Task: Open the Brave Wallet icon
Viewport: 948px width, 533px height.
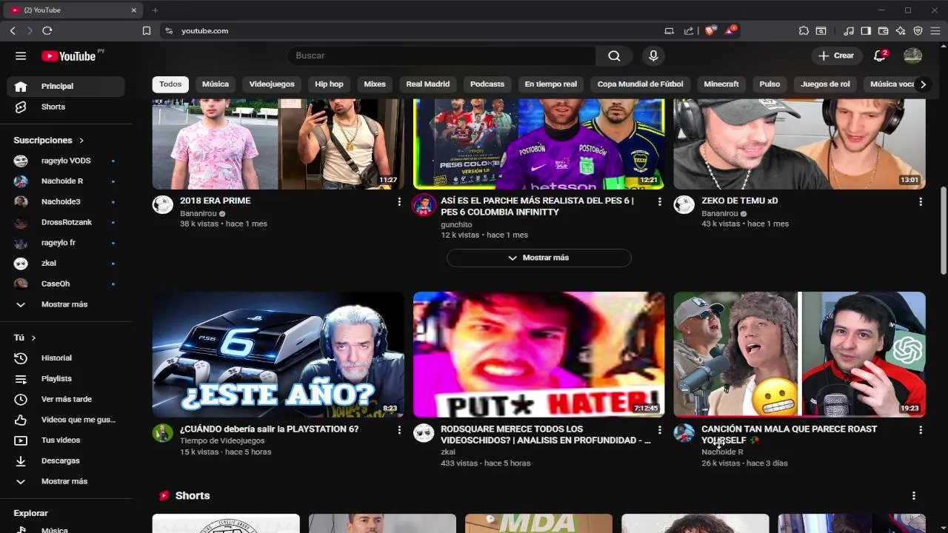Action: 883,30
